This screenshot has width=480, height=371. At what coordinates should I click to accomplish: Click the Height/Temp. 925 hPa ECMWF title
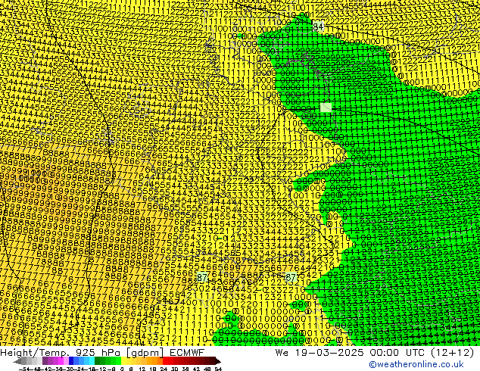pyautogui.click(x=102, y=353)
